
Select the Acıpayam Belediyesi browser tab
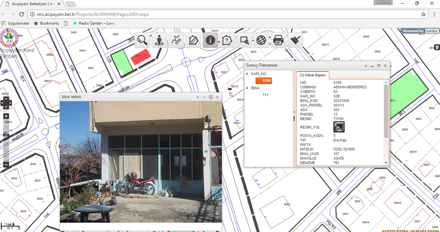tap(33, 4)
